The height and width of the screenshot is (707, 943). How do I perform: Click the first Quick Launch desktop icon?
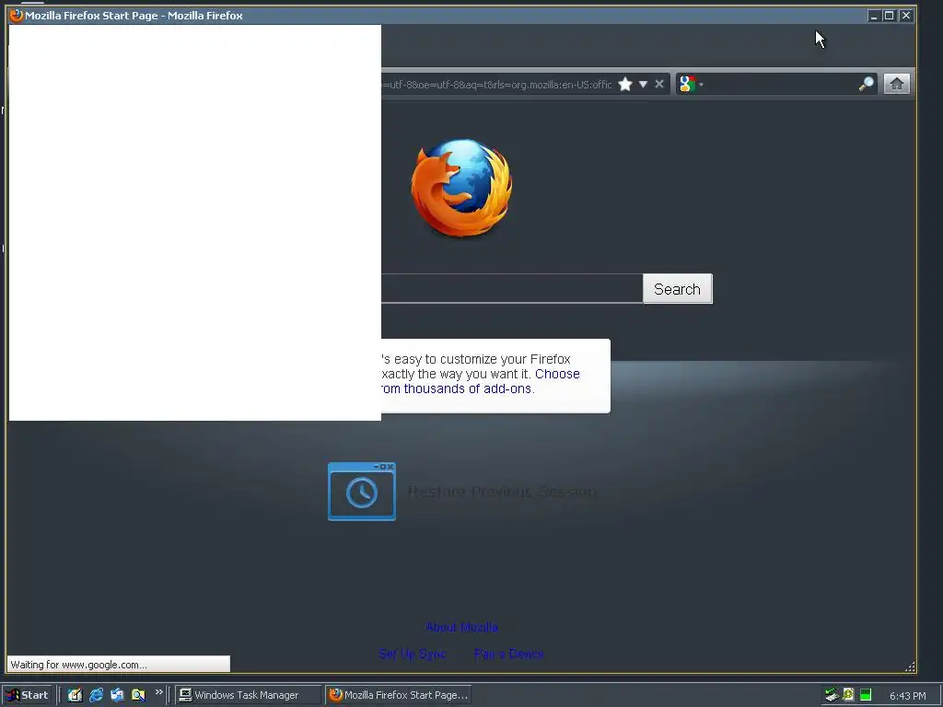pos(75,695)
